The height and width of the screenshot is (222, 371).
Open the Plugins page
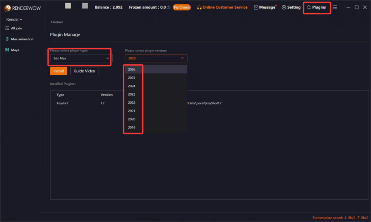(x=316, y=7)
